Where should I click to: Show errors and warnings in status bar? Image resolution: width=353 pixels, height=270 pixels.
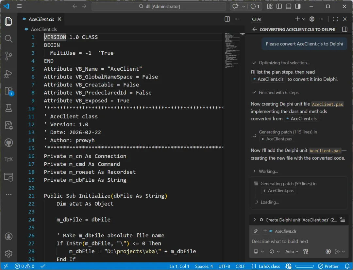(x=25, y=266)
